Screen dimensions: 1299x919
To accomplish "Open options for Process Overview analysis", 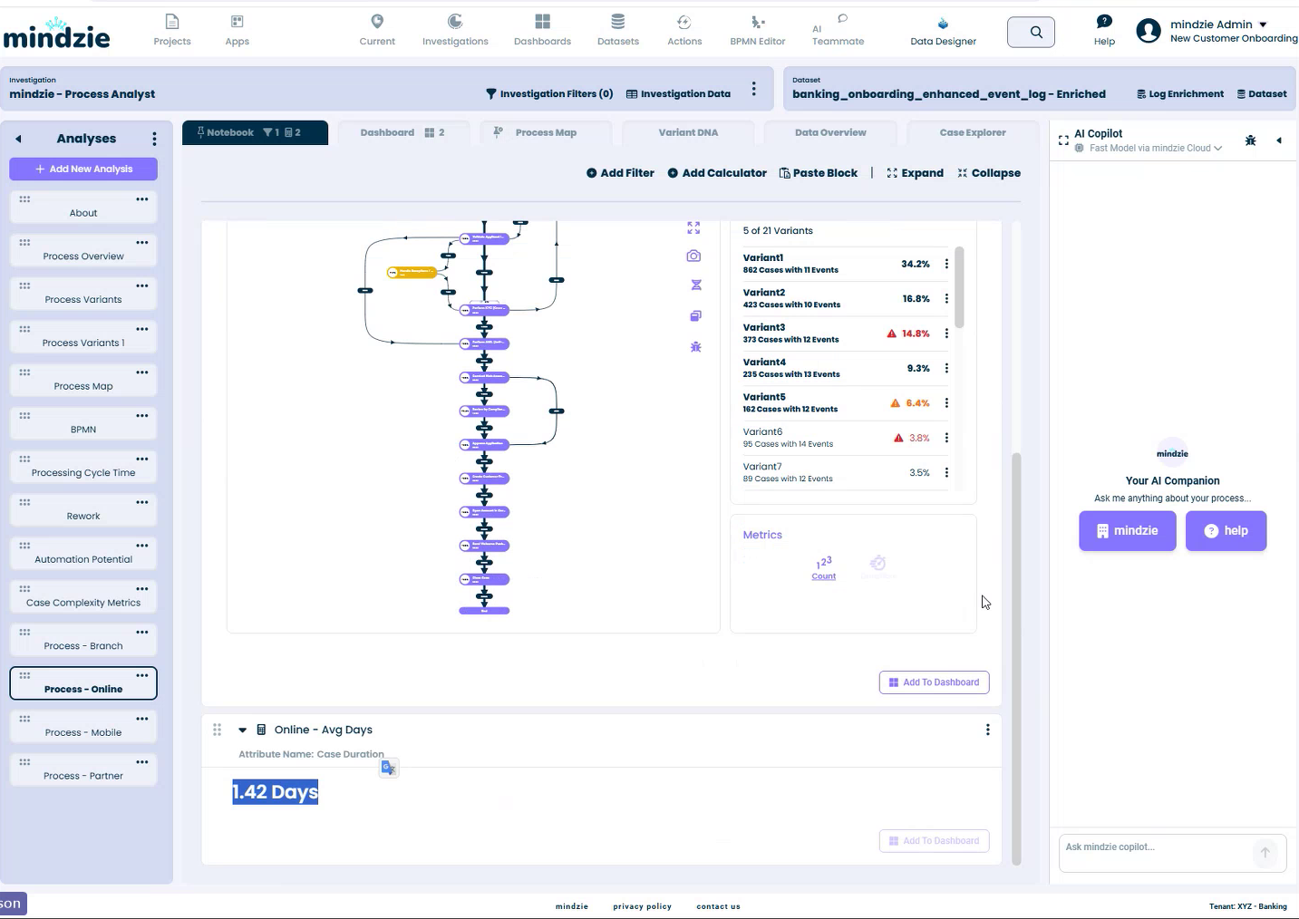I will click(x=142, y=243).
